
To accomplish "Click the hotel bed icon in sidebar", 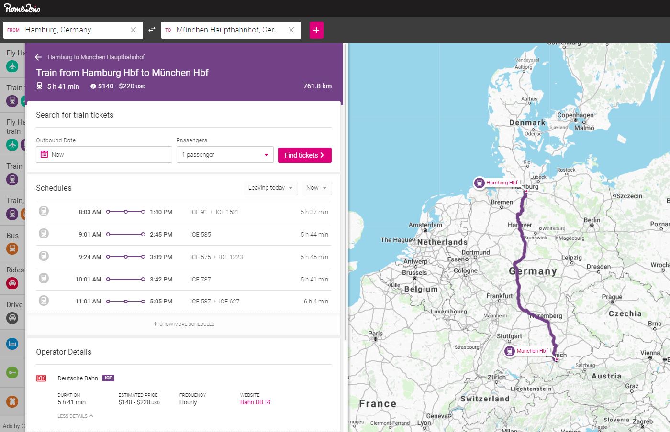I will click(x=12, y=344).
